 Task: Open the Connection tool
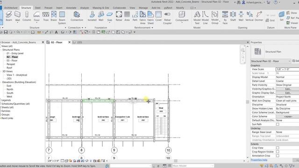pos(77,16)
